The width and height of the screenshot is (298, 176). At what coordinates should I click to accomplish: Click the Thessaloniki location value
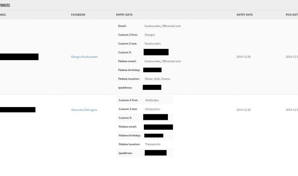click(153, 144)
